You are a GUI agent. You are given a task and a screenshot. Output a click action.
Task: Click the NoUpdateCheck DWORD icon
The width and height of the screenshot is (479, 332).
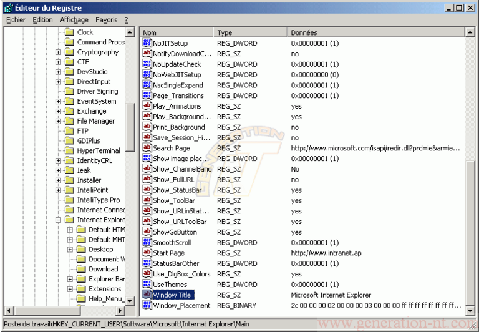[147, 64]
